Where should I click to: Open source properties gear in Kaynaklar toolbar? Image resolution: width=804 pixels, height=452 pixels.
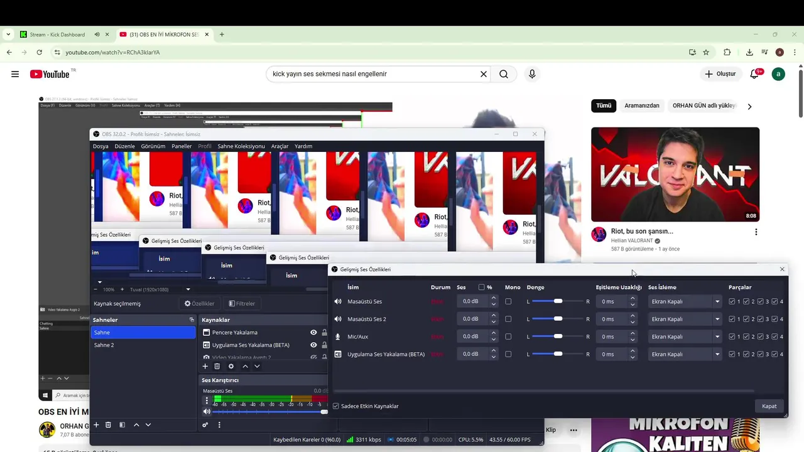point(231,366)
